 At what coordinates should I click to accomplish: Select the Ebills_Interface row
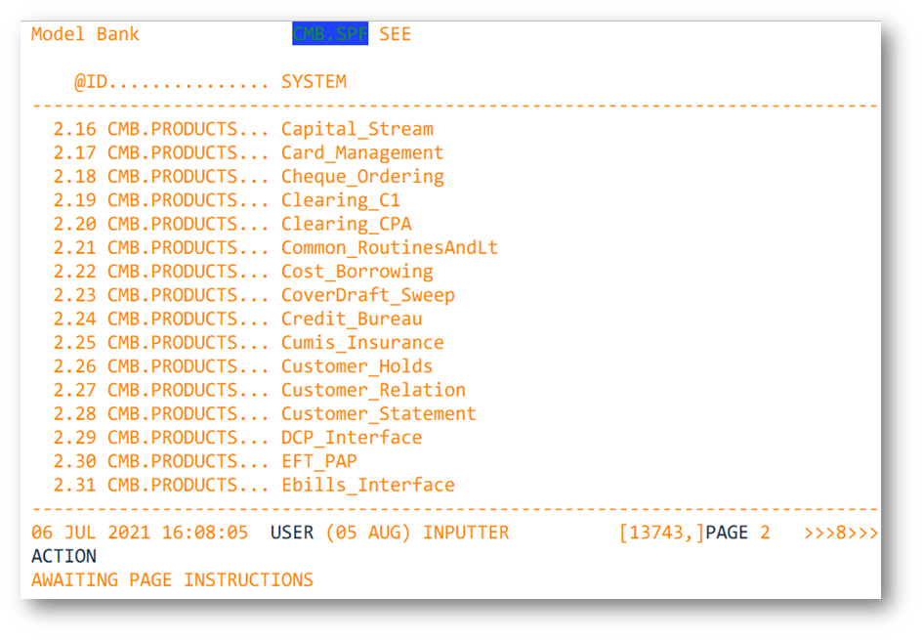click(x=367, y=485)
